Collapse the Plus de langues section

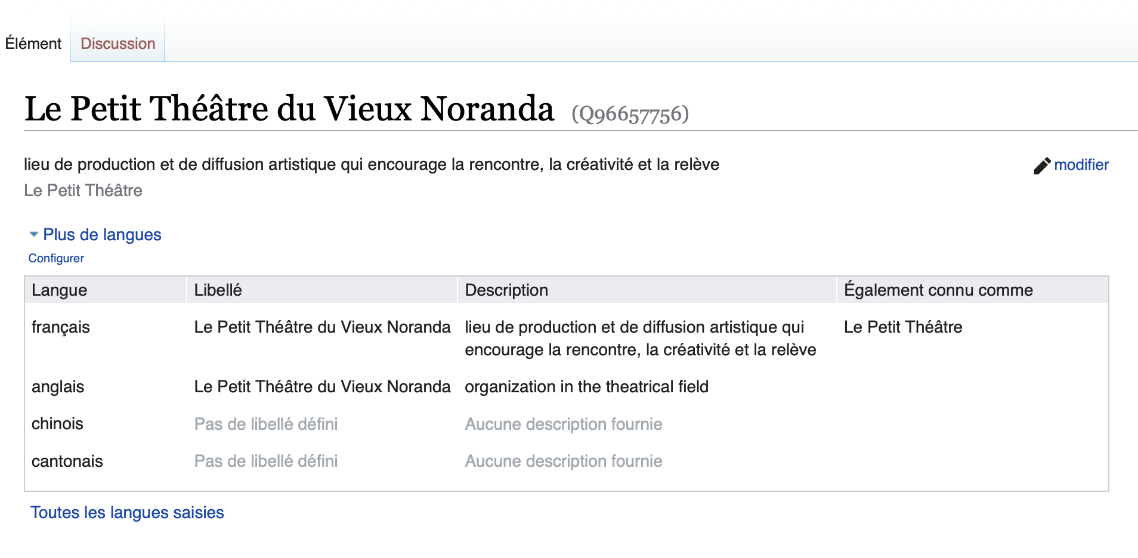click(x=102, y=235)
